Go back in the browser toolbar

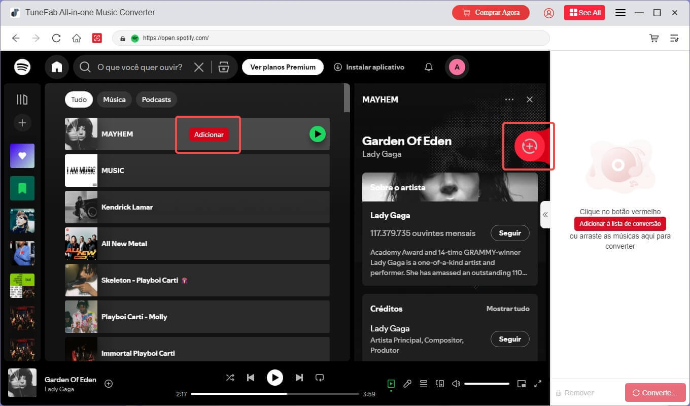tap(16, 38)
